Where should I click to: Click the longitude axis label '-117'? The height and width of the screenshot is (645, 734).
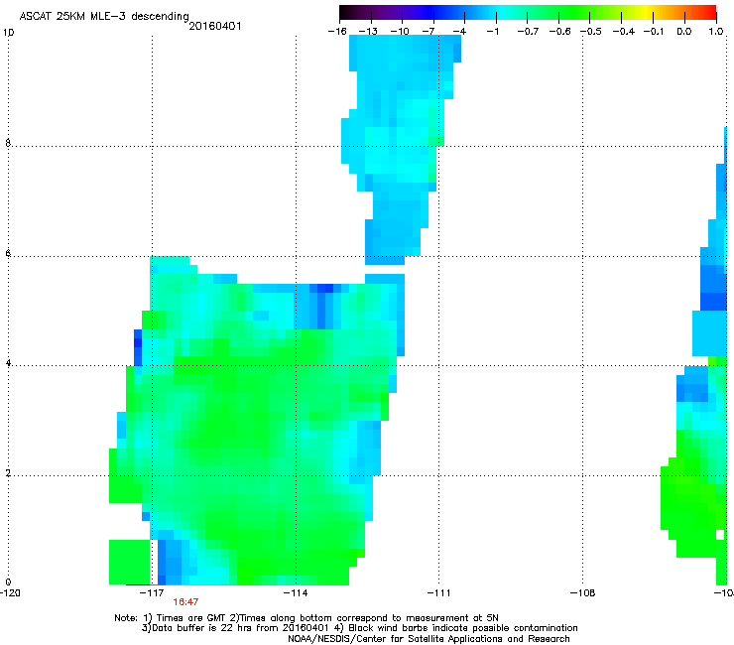click(152, 593)
